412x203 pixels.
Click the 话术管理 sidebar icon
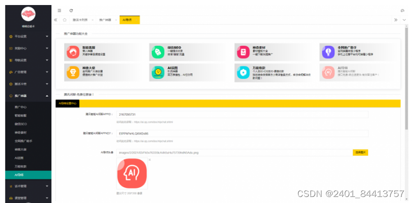tap(11, 186)
